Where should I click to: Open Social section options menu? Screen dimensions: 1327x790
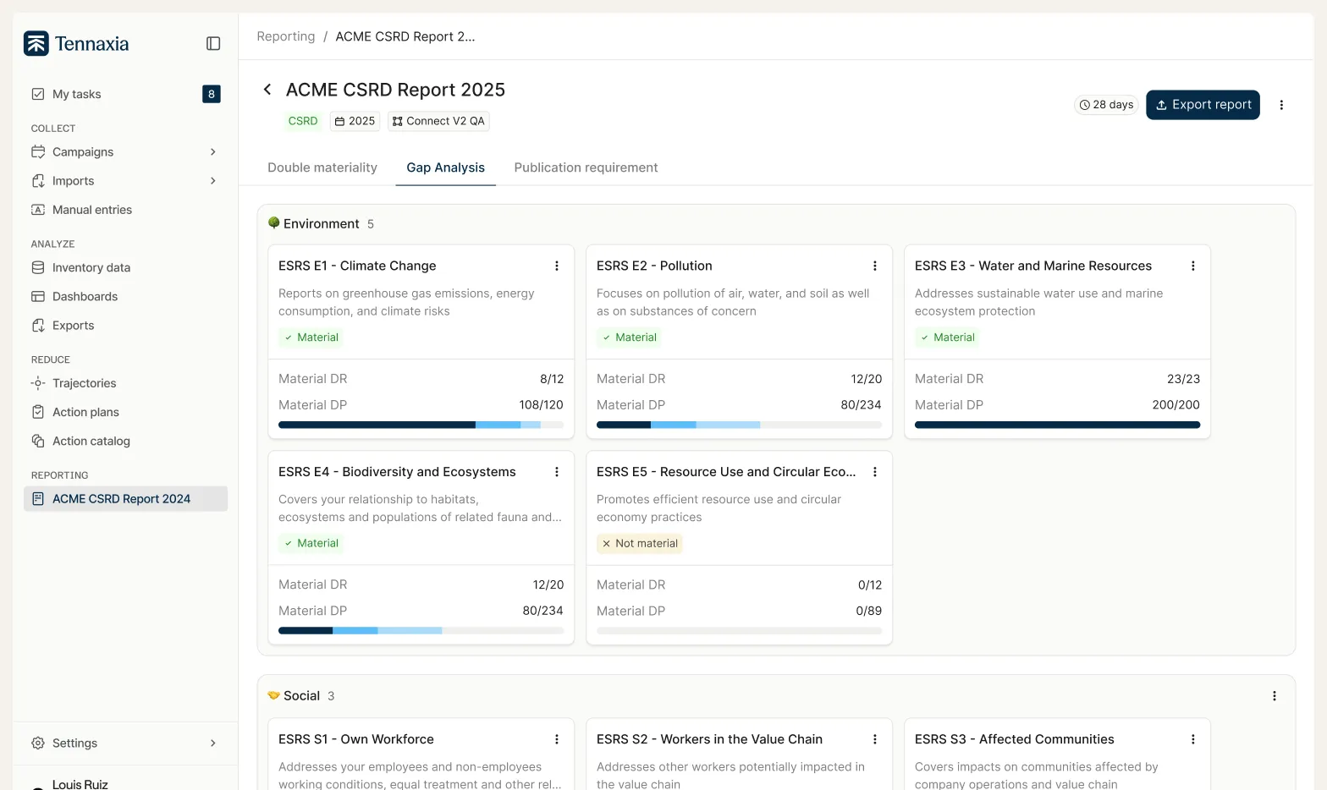coord(1274,696)
